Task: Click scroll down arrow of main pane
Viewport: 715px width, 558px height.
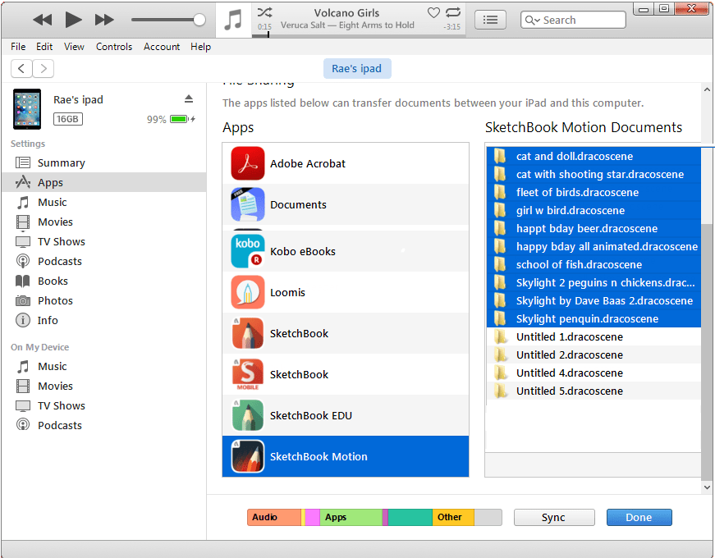Action: click(708, 487)
